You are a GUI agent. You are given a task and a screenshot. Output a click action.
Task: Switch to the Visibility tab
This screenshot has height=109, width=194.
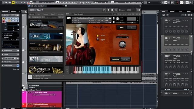coord(14,12)
